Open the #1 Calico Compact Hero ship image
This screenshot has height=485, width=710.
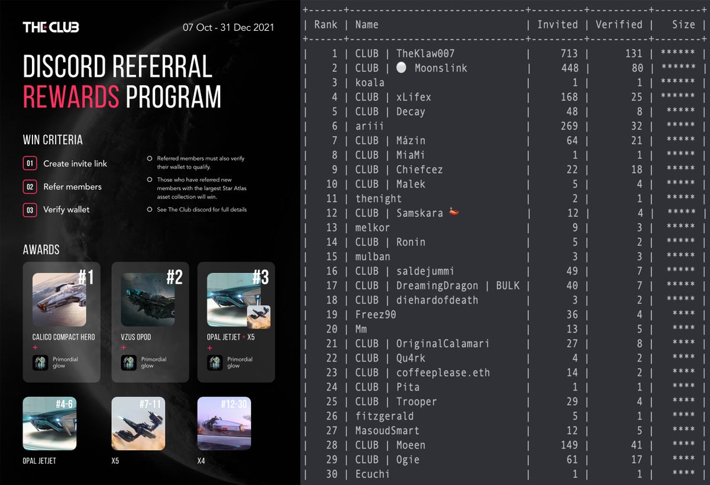[59, 300]
